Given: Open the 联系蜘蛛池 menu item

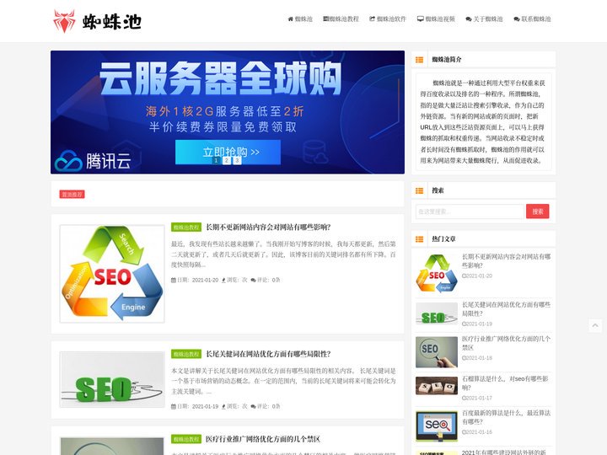Looking at the screenshot, I should (532, 19).
